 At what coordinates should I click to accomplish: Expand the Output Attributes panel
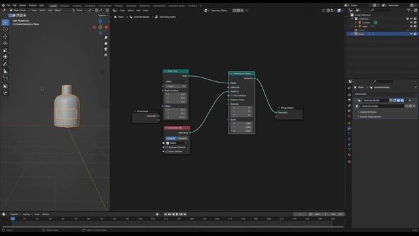[368, 112]
